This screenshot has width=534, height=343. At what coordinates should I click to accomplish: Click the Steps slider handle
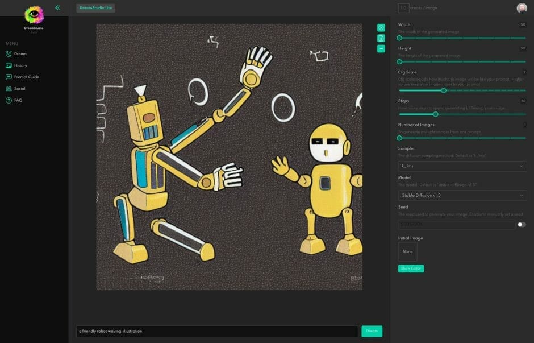tap(436, 114)
